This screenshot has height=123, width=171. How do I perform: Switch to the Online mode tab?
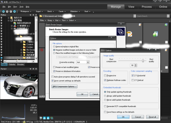click(x=163, y=7)
